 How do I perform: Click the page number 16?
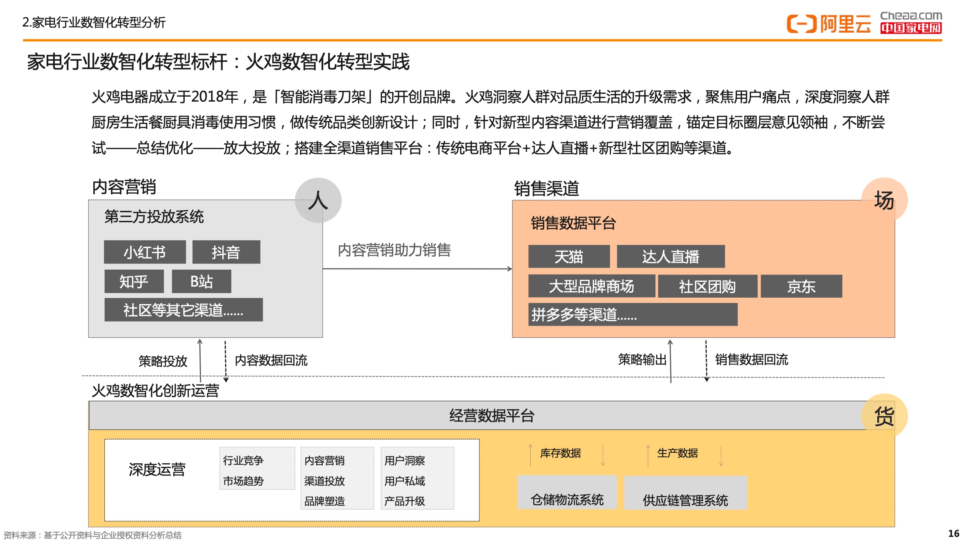click(x=954, y=533)
